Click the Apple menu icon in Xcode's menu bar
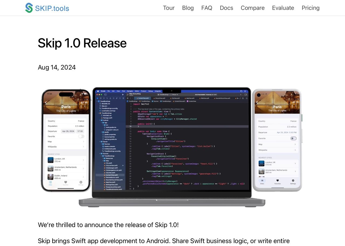The height and width of the screenshot is (246, 345). tap(98, 91)
